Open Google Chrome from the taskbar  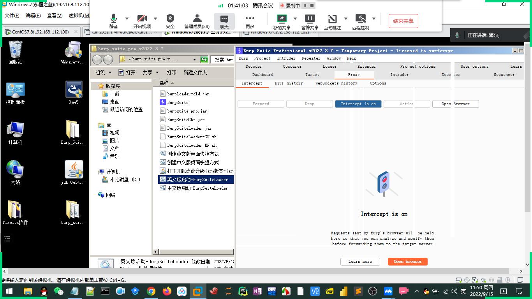(x=151, y=291)
